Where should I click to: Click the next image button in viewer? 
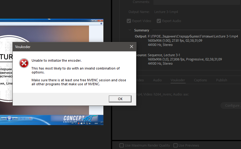coord(15,118)
